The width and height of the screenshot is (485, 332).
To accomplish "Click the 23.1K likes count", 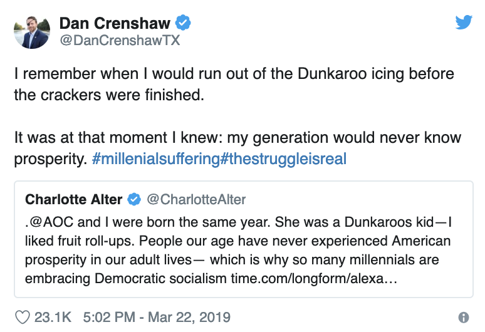I will (53, 317).
